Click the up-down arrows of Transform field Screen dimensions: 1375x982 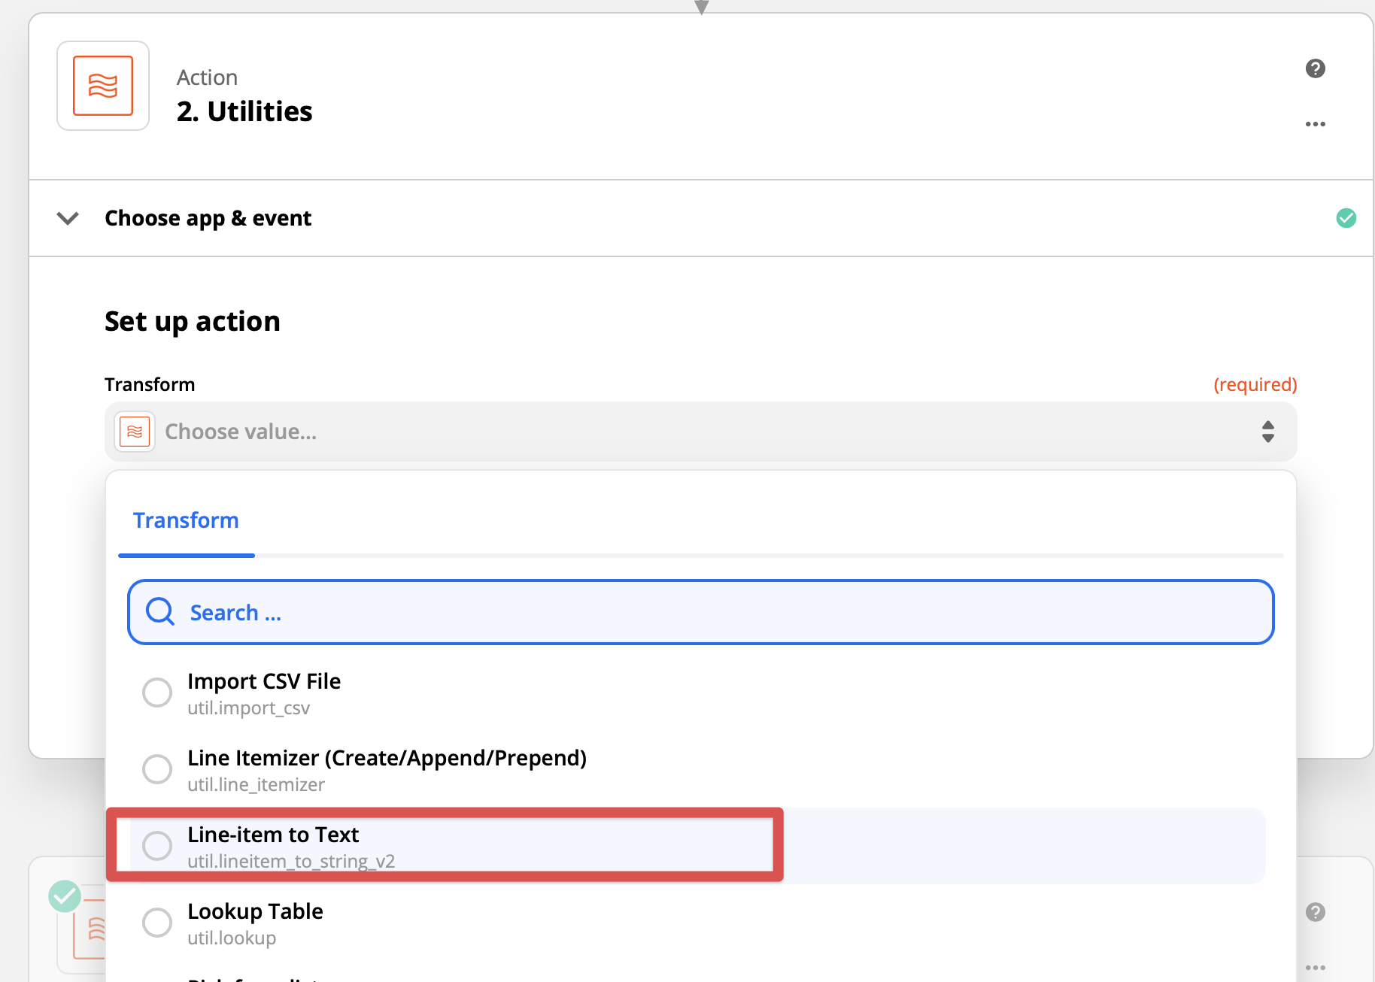[1267, 432]
